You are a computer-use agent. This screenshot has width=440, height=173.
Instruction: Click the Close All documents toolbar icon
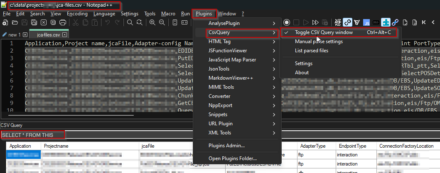pyautogui.click(x=53, y=22)
